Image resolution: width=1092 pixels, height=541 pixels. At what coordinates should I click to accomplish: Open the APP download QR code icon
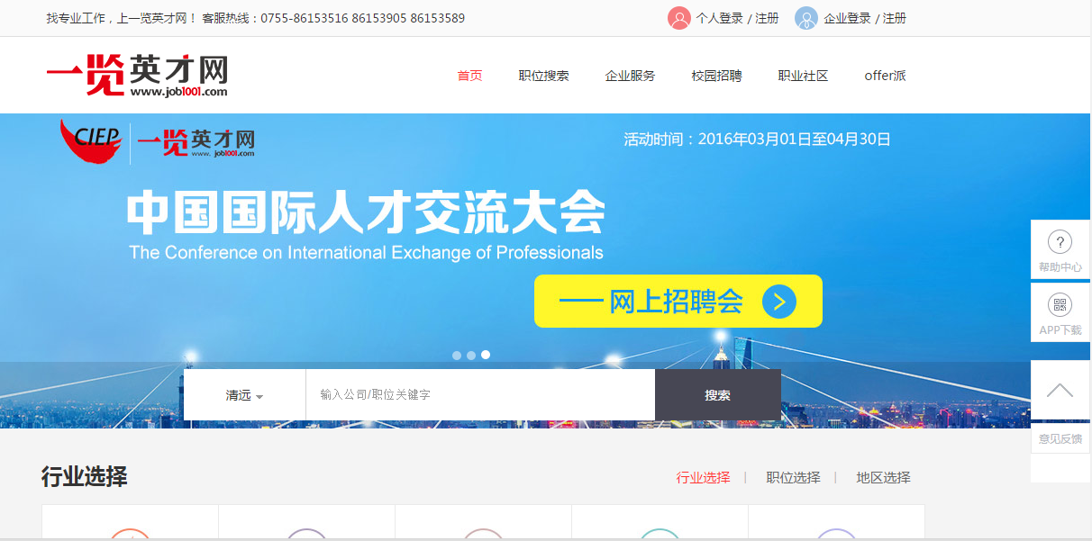1060,304
